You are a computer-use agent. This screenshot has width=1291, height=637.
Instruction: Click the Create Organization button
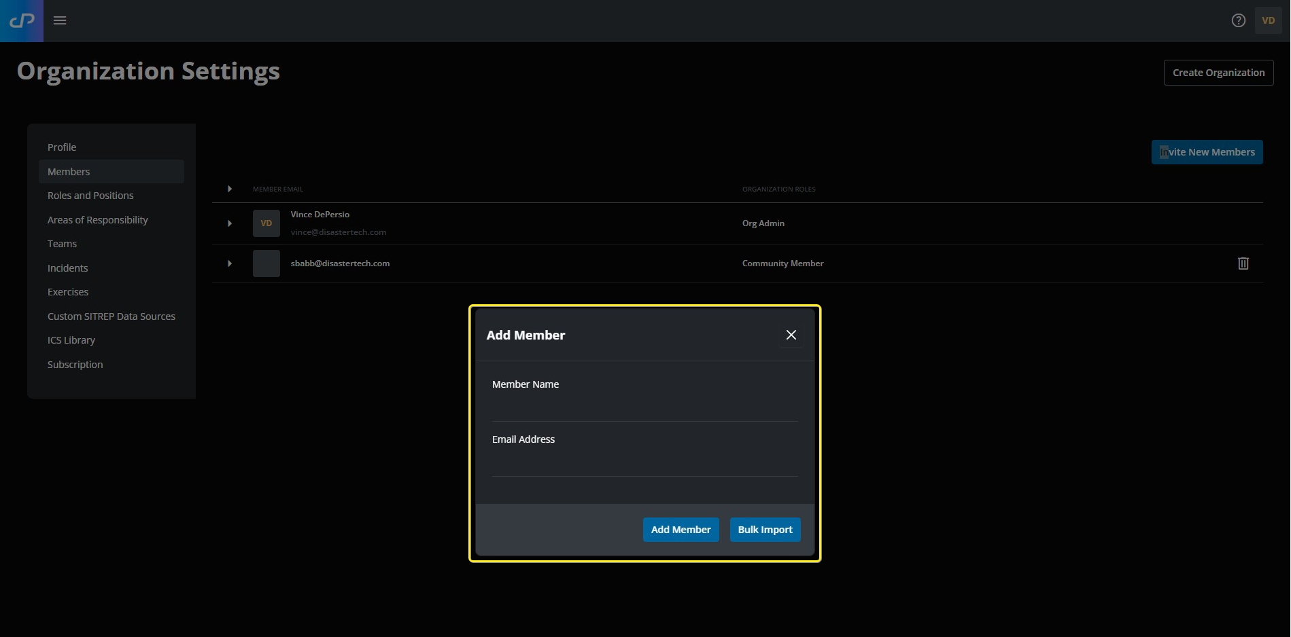(1218, 73)
